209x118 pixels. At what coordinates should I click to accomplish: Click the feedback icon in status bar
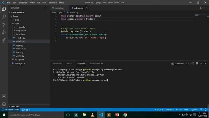pos(201,110)
